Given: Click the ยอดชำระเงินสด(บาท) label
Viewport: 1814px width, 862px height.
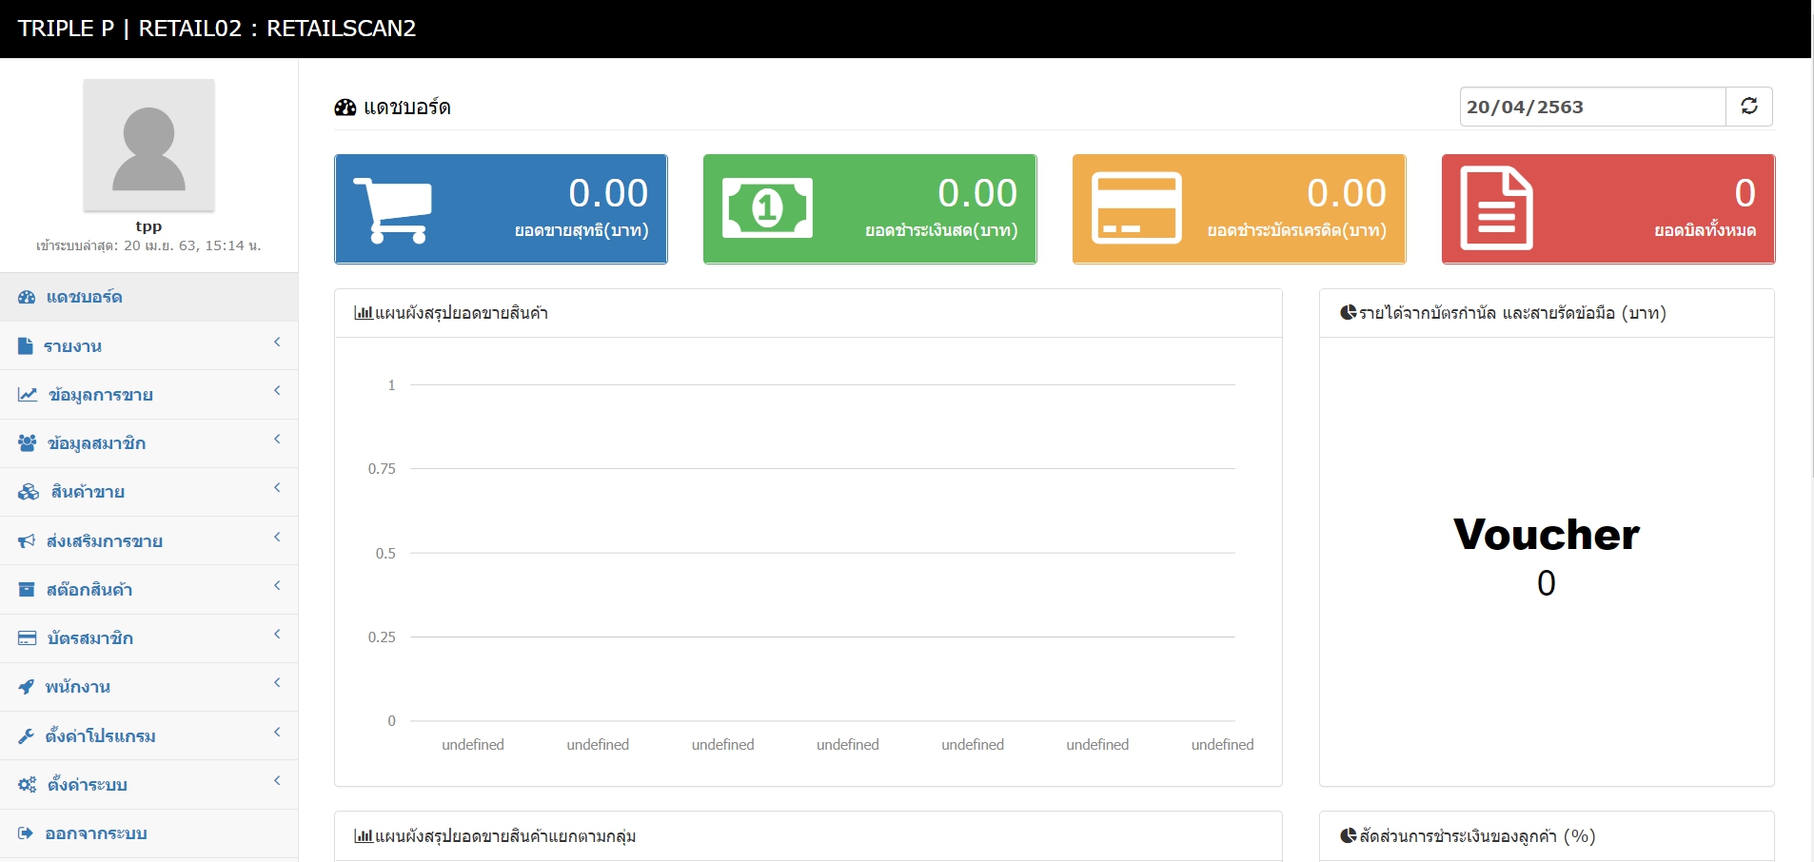Looking at the screenshot, I should (x=941, y=230).
